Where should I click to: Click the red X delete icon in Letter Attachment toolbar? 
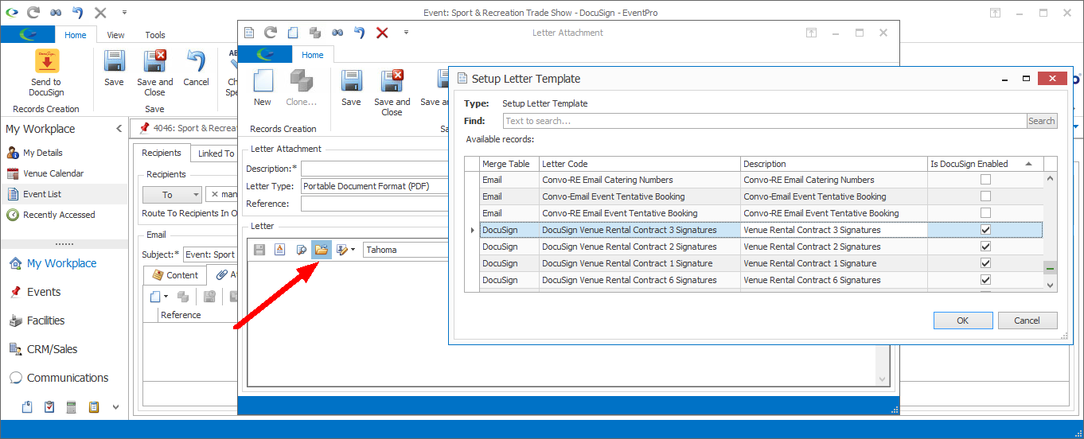tap(382, 33)
